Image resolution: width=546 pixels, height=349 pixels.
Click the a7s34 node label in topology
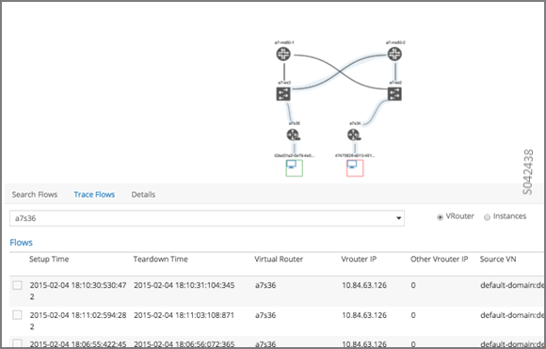pos(355,123)
